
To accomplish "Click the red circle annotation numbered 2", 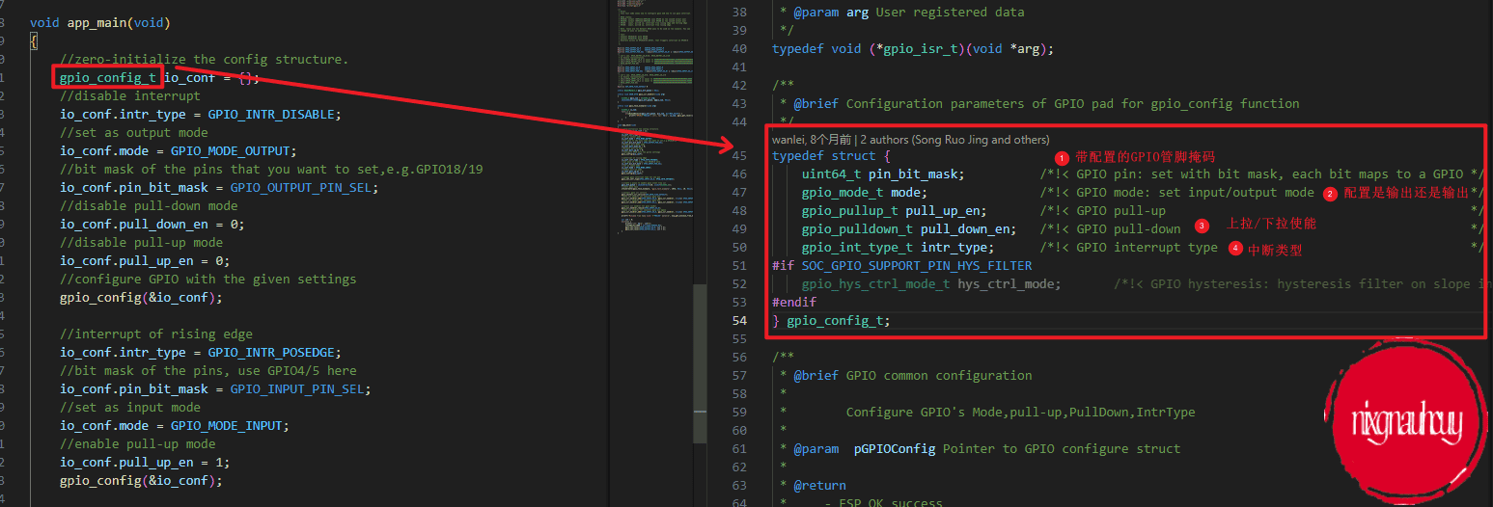I will [x=1330, y=194].
